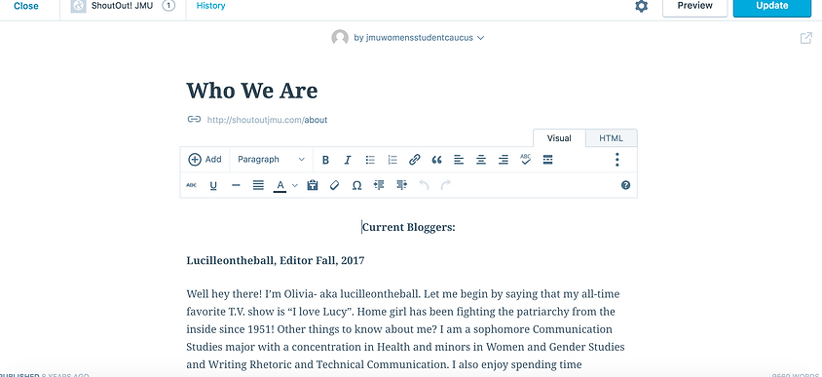Undo the last edit
Viewport: 822px width, 377px height.
click(424, 185)
